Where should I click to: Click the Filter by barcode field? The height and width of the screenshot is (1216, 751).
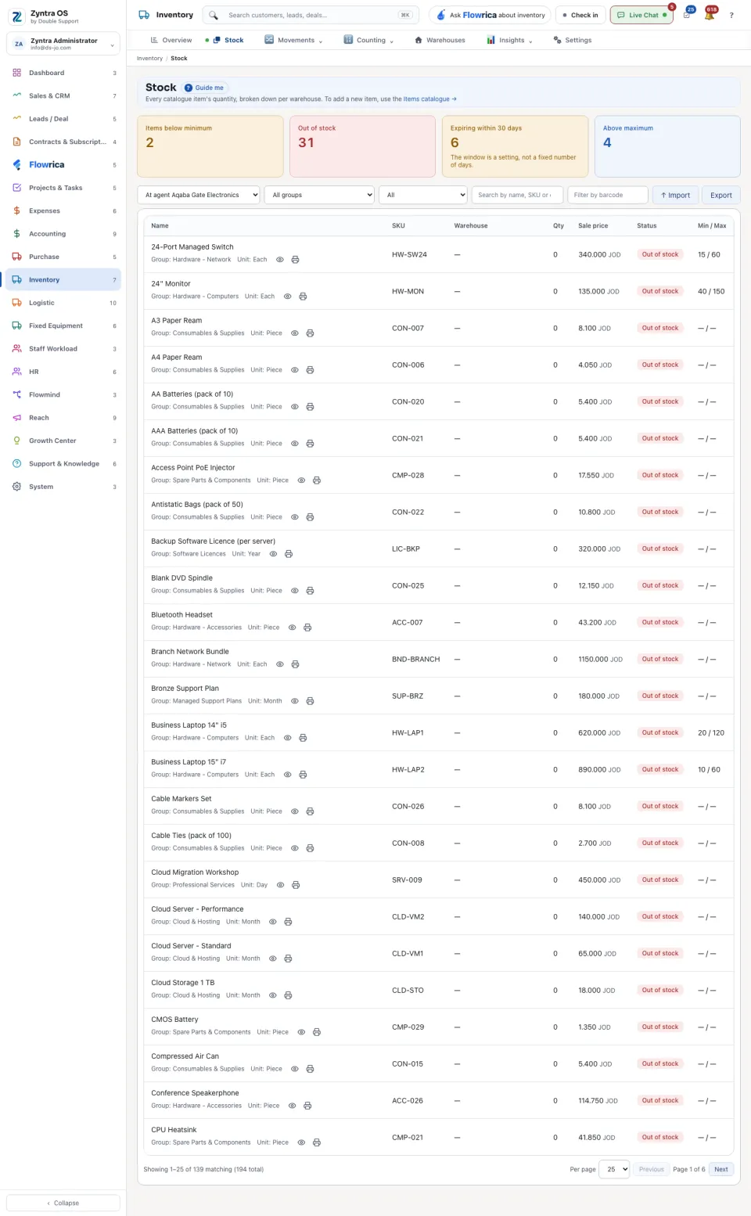point(608,195)
